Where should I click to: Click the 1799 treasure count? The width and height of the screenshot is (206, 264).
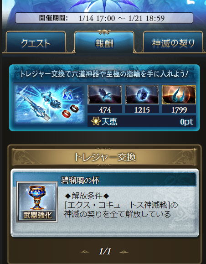(x=179, y=110)
